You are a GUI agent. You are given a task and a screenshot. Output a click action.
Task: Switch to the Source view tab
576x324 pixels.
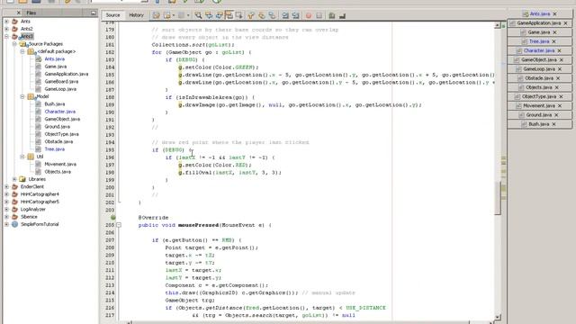coord(112,15)
